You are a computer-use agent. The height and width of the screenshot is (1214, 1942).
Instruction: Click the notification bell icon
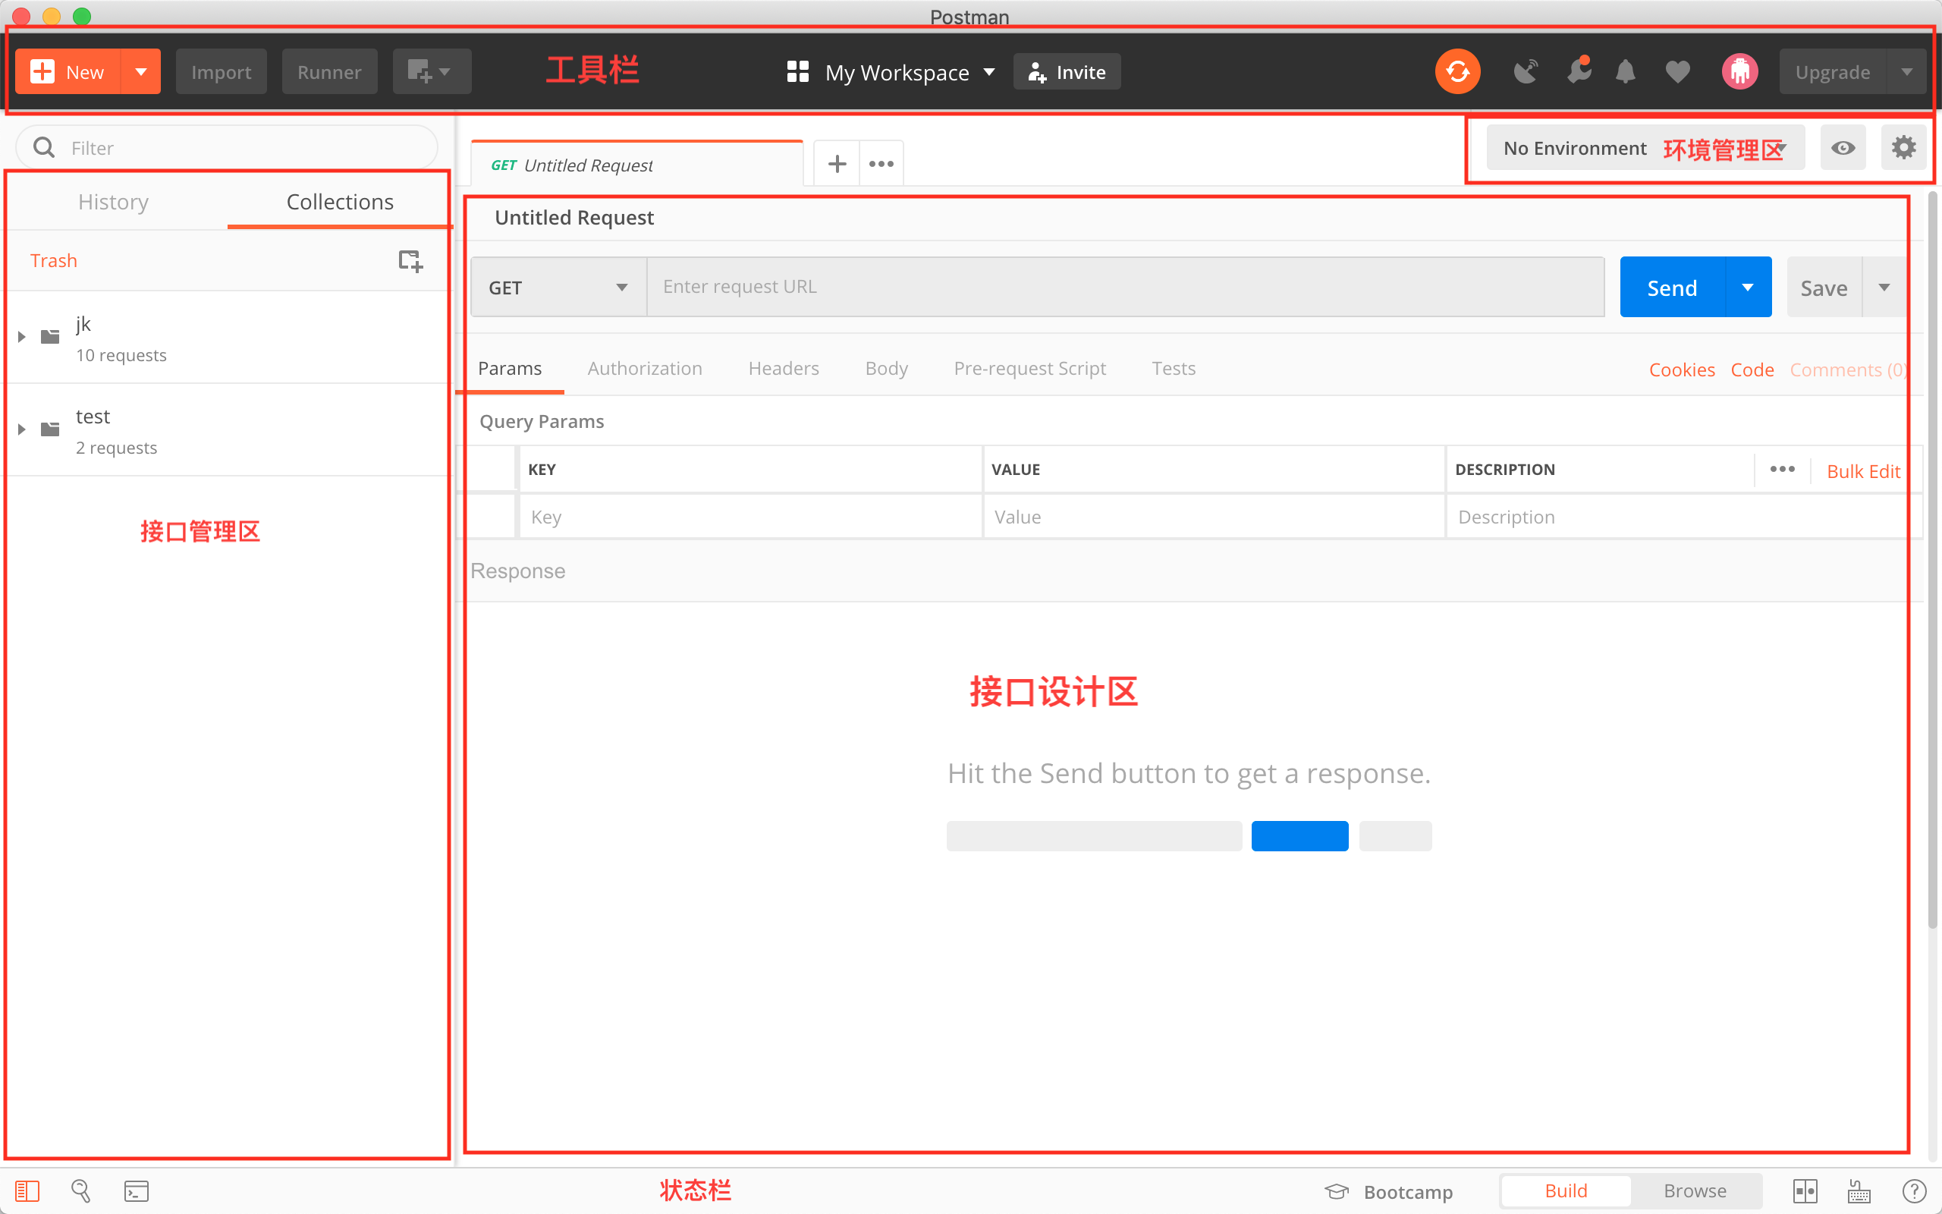(x=1625, y=71)
